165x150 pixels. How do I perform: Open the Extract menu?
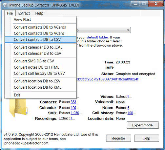[x=24, y=13]
